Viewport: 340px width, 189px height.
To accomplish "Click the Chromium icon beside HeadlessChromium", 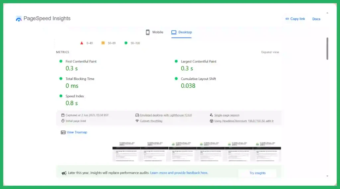I will tap(212, 121).
